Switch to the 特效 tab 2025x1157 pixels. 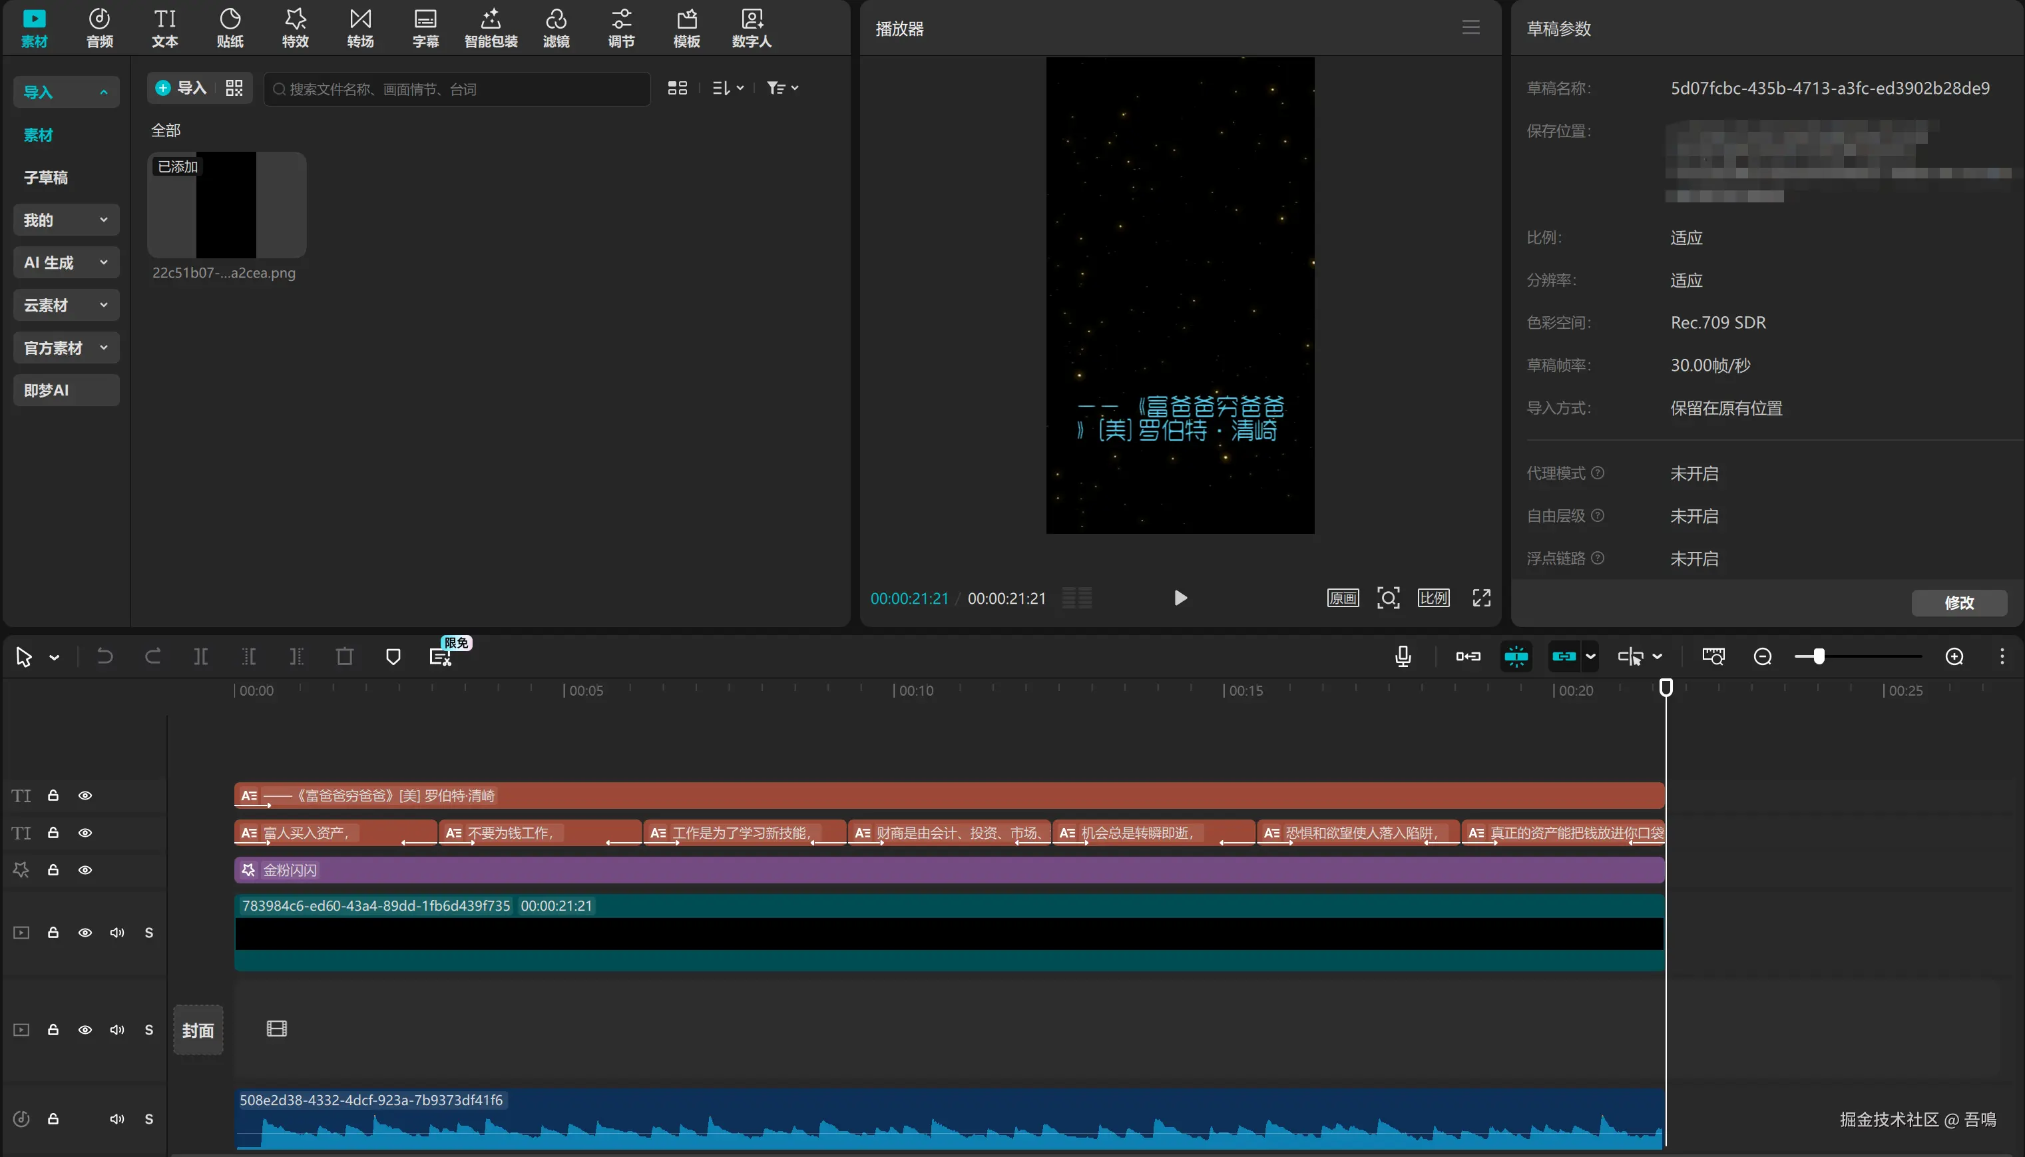[295, 28]
